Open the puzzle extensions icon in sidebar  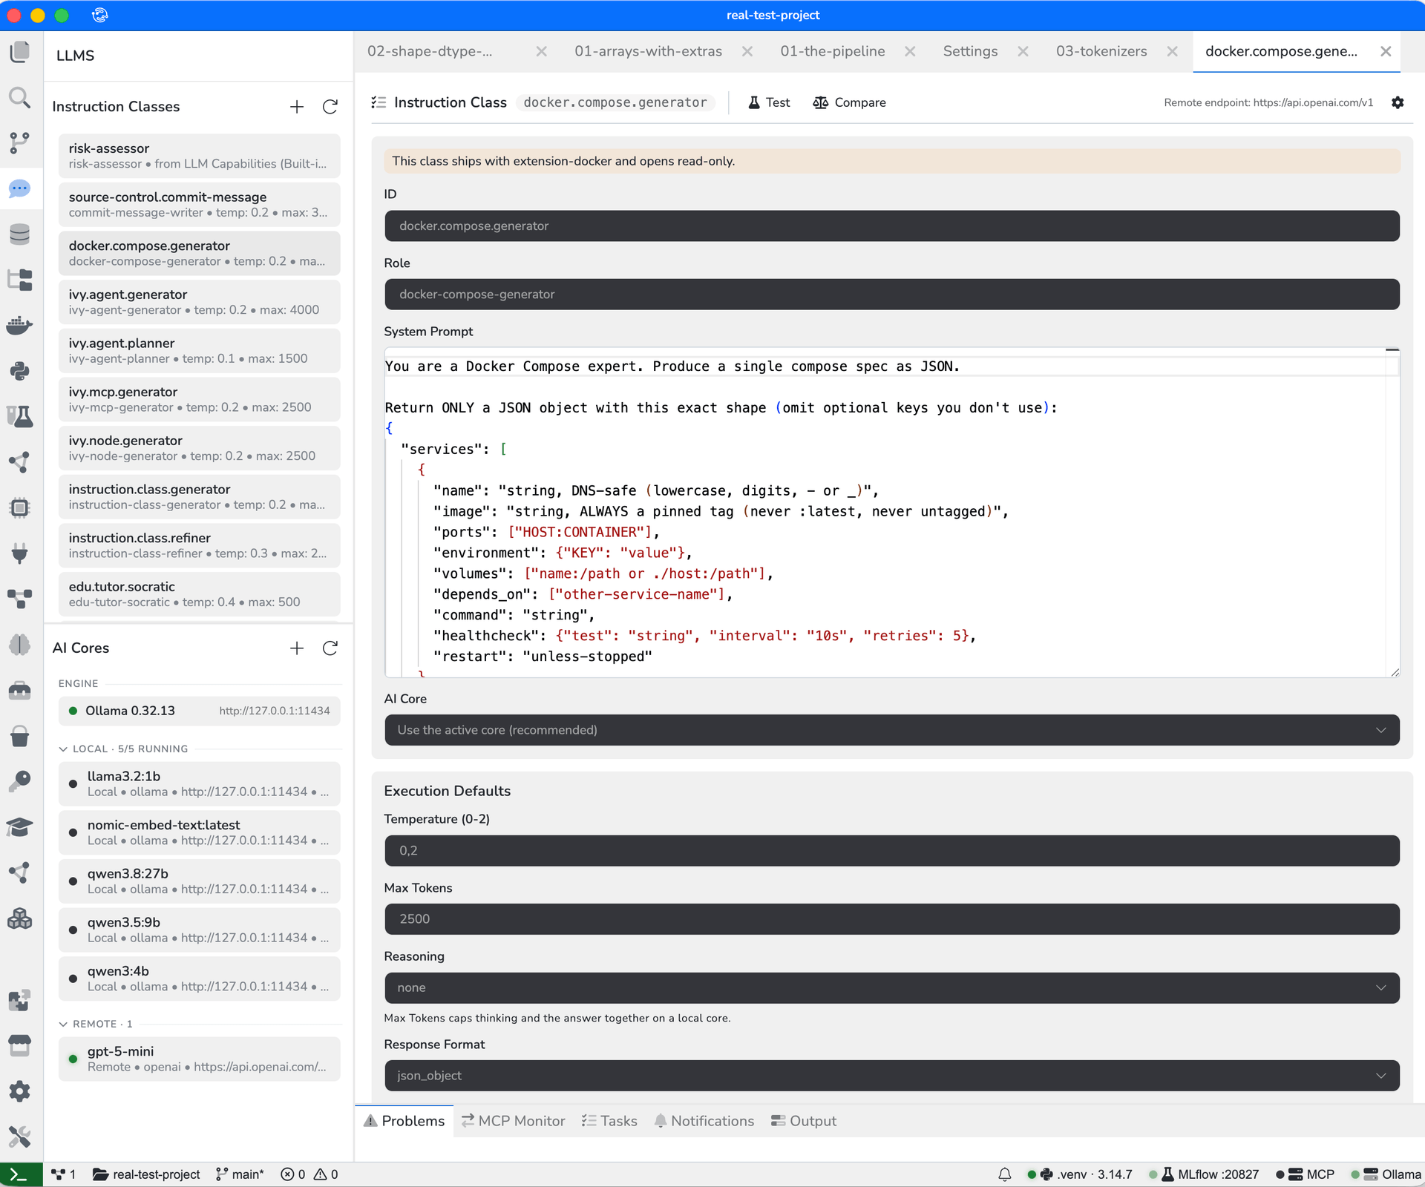coord(20,1001)
